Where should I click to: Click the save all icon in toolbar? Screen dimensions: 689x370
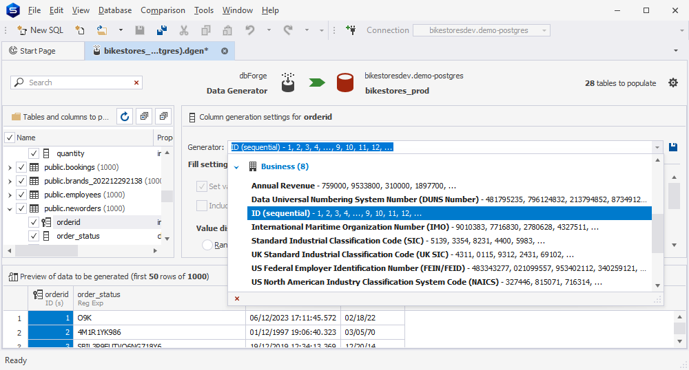click(162, 30)
